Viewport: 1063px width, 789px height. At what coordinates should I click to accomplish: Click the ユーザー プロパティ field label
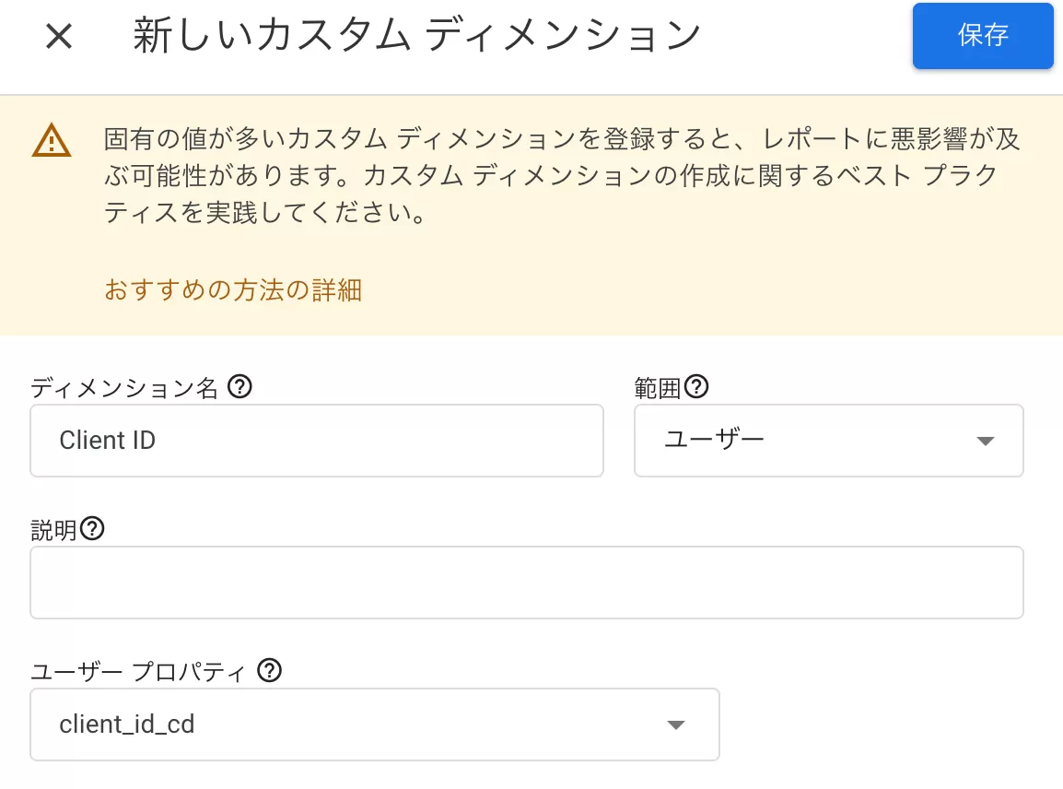tap(137, 672)
